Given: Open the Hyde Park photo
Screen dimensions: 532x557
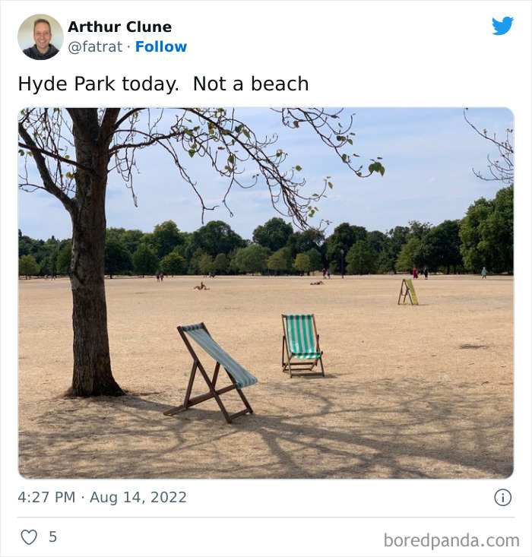Looking at the screenshot, I should tap(266, 293).
